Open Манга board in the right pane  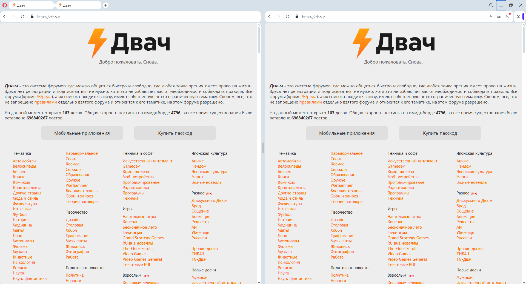[x=462, y=177]
